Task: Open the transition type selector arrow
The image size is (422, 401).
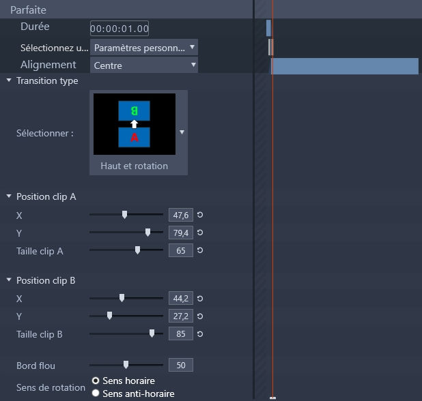Action: click(182, 132)
